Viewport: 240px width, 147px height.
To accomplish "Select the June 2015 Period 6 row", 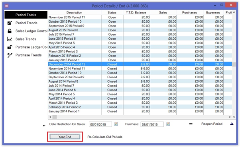I will pyautogui.click(x=140, y=39).
